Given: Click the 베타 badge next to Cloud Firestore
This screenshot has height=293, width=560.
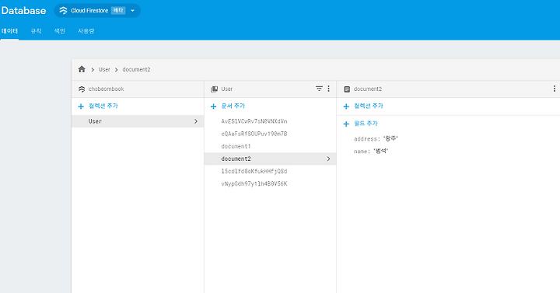Looking at the screenshot, I should pos(118,11).
